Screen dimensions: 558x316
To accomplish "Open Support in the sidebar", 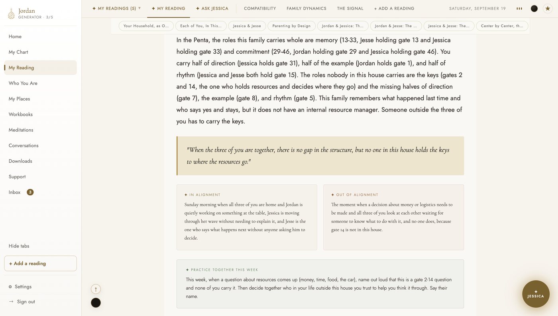I will coord(40,176).
